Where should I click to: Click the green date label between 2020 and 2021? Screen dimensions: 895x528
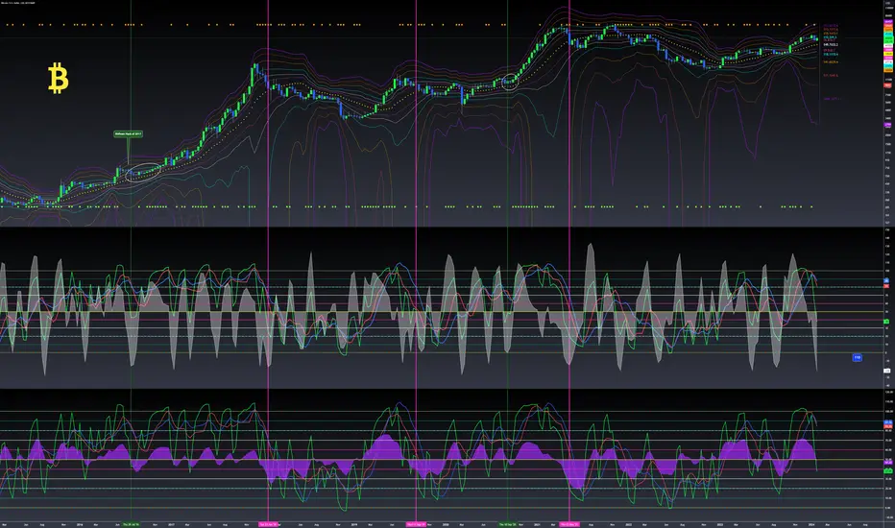(507, 524)
